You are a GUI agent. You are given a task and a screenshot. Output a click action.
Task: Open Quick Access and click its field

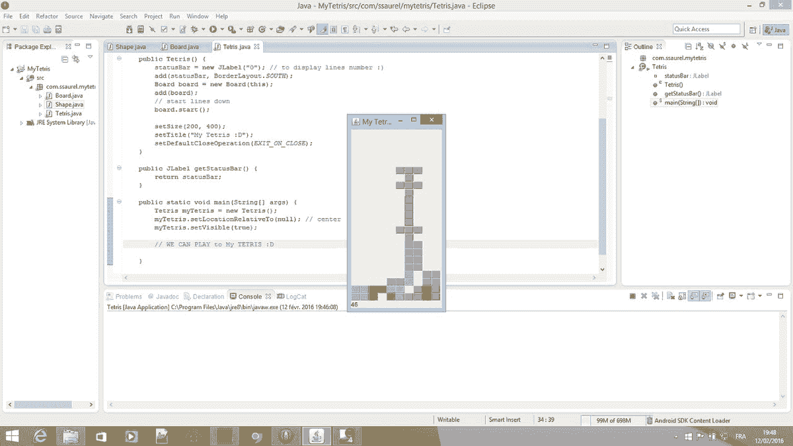tap(706, 28)
